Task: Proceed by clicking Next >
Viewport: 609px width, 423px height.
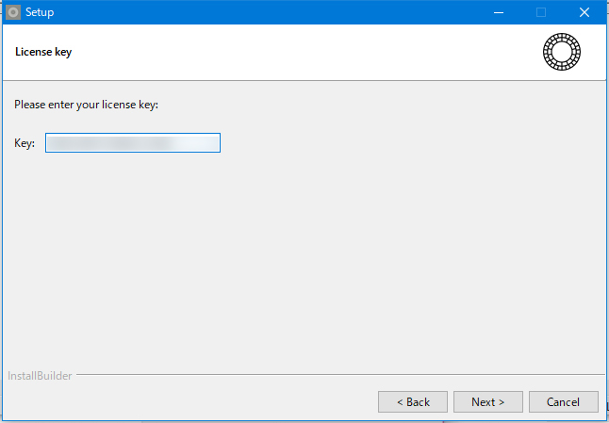Action: [488, 402]
